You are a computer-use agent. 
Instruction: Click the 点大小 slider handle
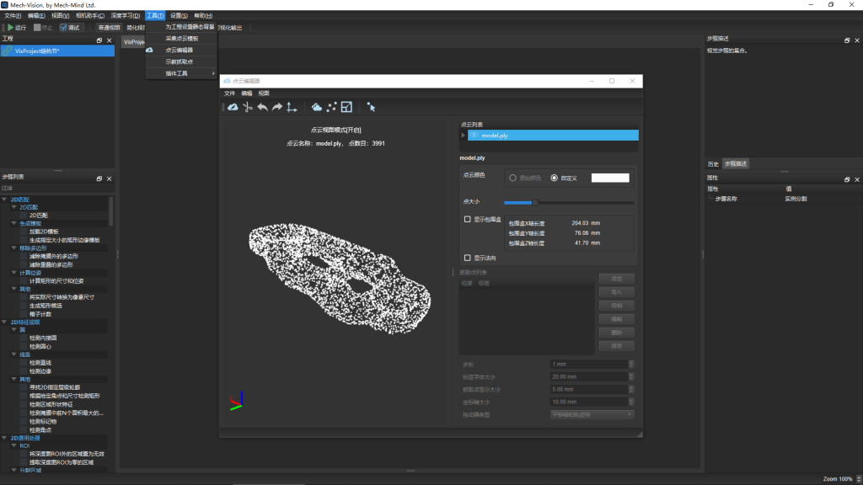coord(534,202)
